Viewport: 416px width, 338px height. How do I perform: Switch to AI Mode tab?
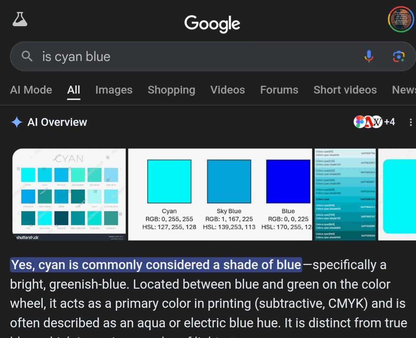click(31, 90)
